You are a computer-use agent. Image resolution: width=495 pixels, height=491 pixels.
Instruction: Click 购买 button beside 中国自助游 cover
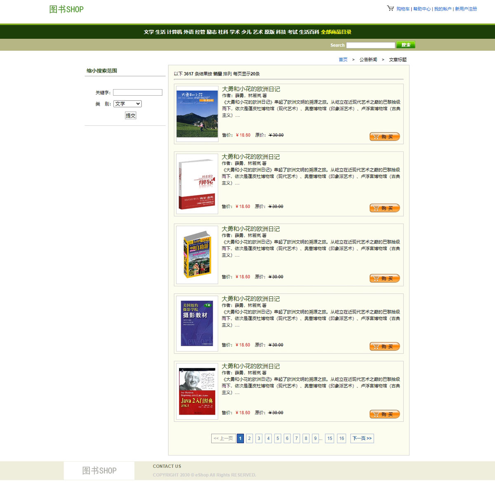pos(384,279)
